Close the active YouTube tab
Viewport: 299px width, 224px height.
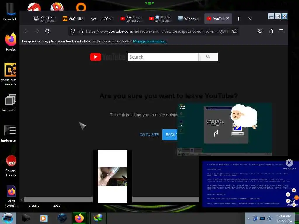point(227,19)
